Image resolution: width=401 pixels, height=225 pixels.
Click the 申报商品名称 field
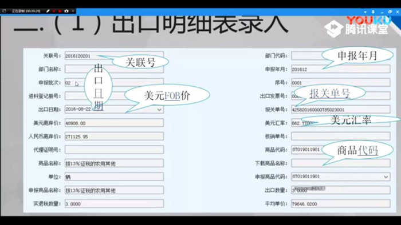pos(114,190)
